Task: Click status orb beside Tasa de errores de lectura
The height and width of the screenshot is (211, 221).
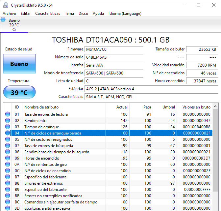Action: point(8,114)
